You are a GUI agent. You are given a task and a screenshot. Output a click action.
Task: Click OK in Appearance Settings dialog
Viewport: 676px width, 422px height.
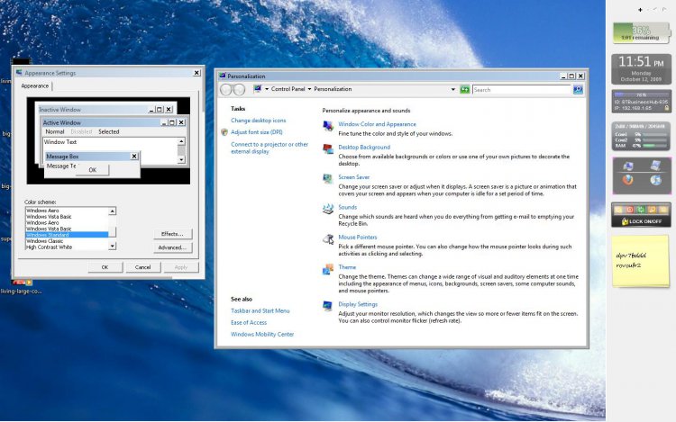[x=105, y=267]
